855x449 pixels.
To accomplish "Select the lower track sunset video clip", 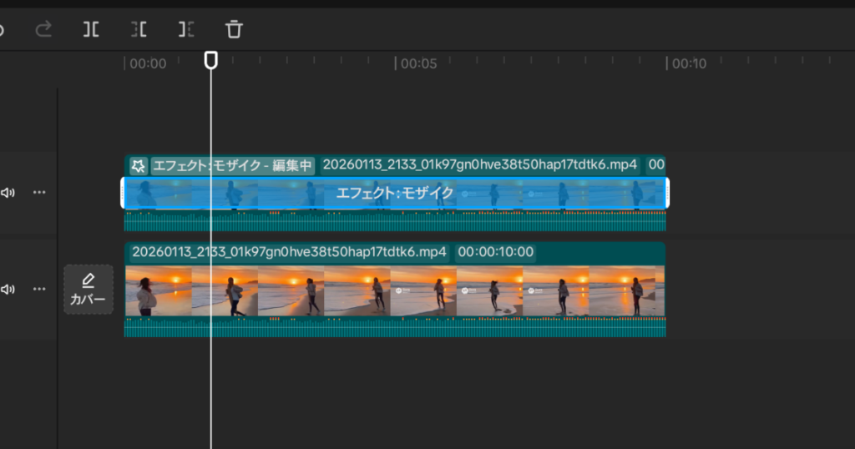I will point(394,291).
